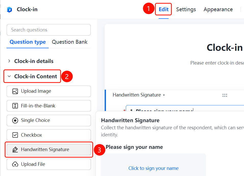Select the Edit tab

[x=164, y=9]
